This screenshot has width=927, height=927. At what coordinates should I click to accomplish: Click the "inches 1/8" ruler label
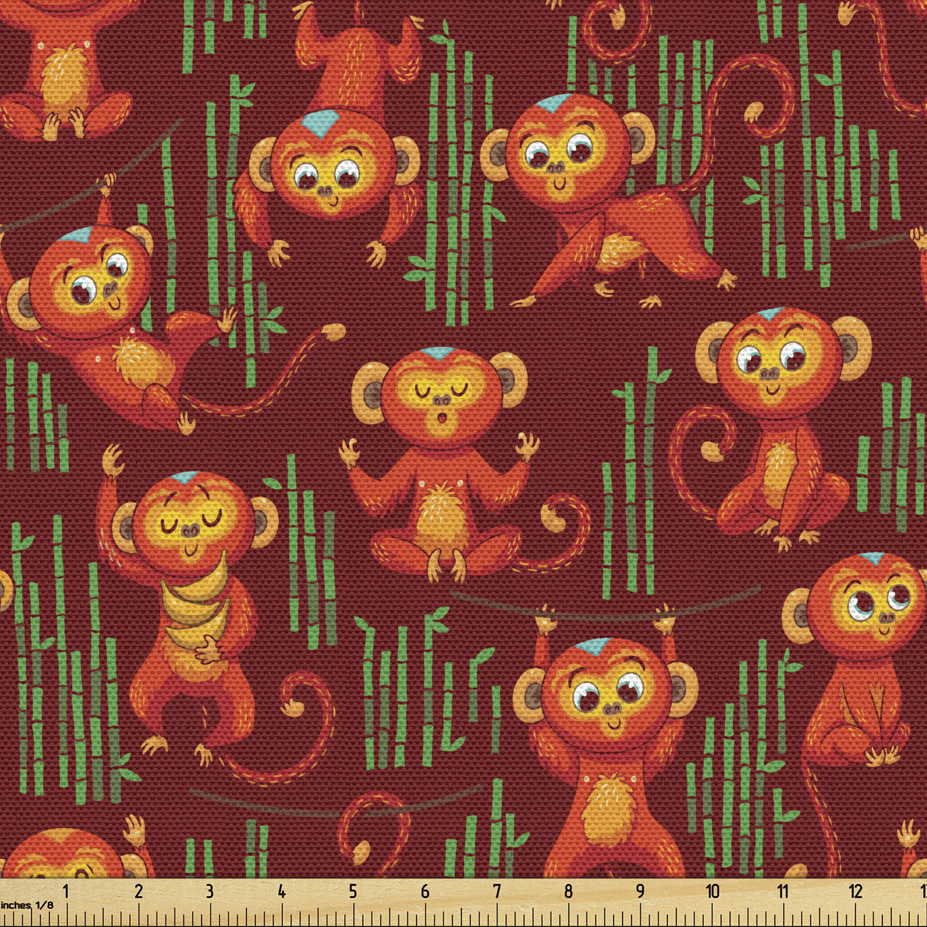[27, 905]
